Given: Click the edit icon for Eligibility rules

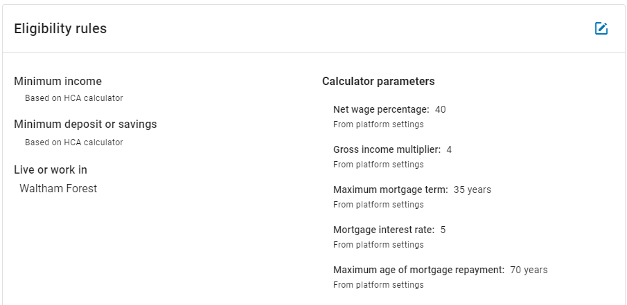Looking at the screenshot, I should coord(601,28).
